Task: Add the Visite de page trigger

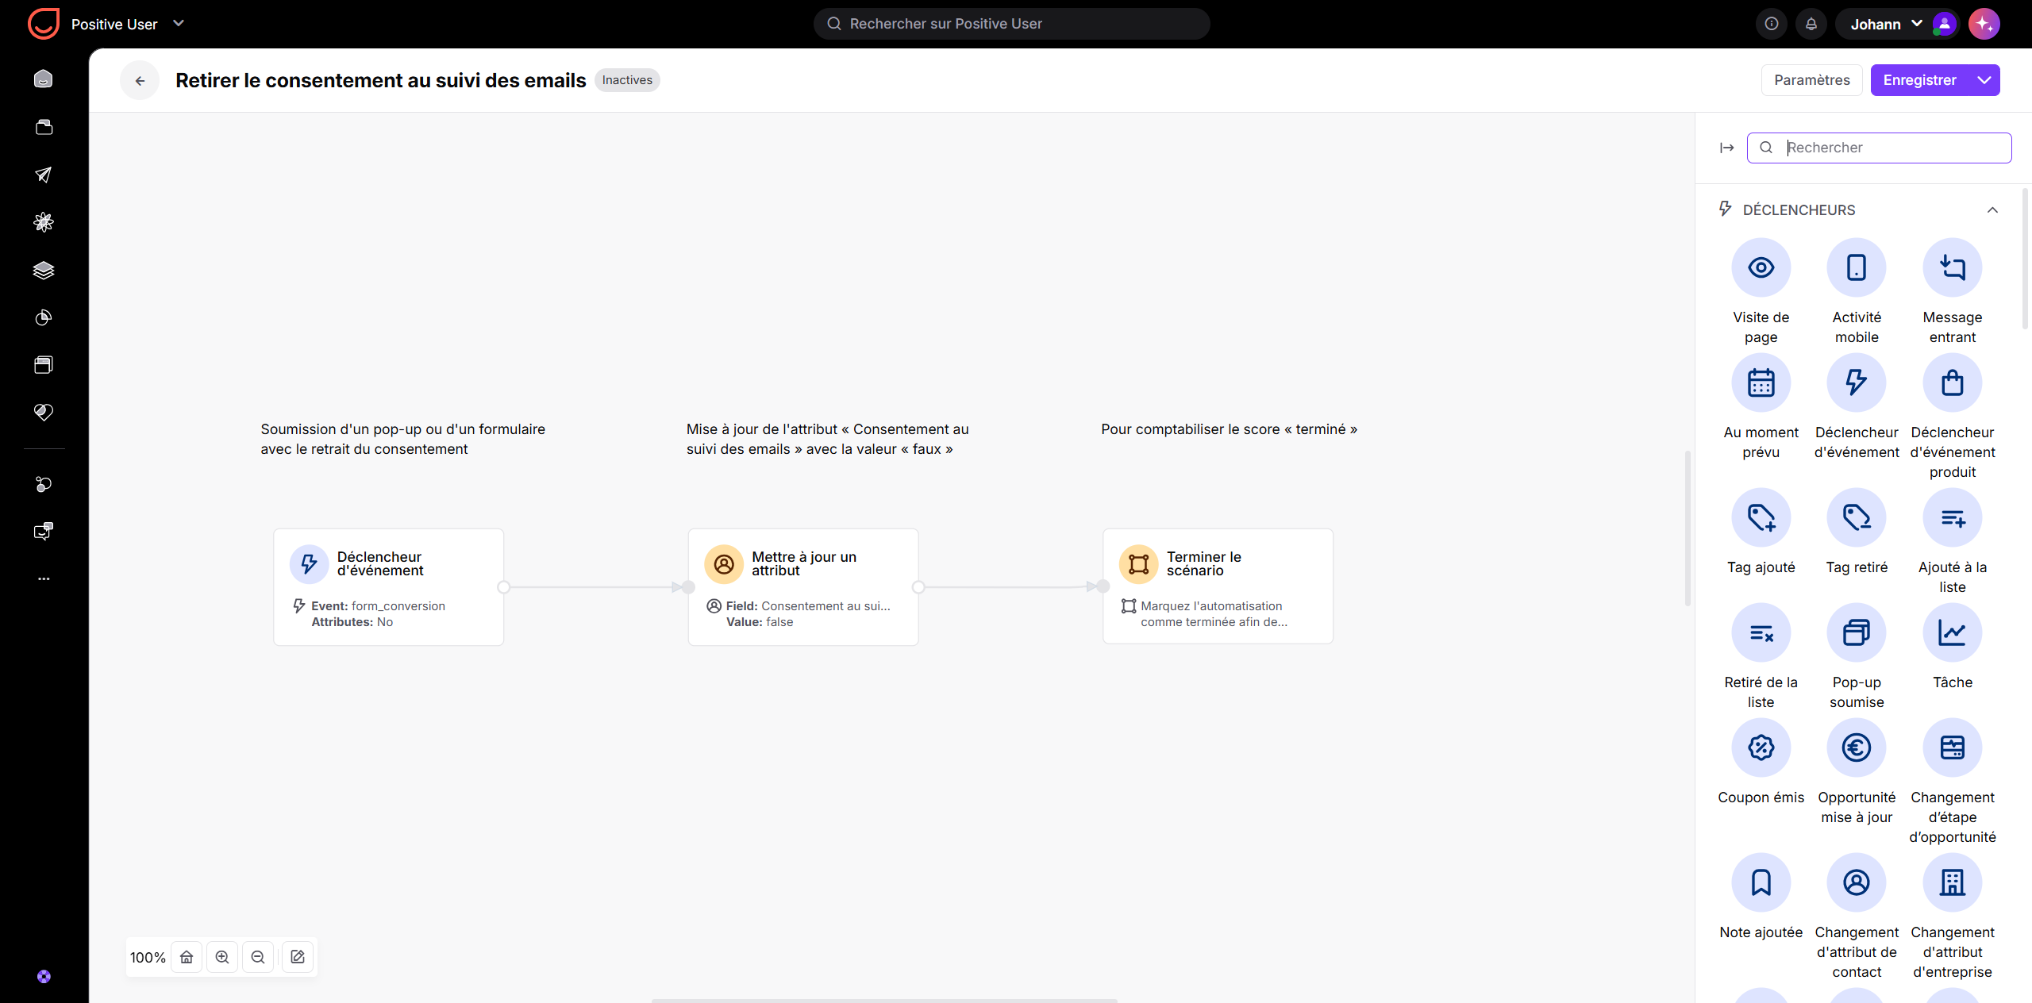Action: 1761,267
